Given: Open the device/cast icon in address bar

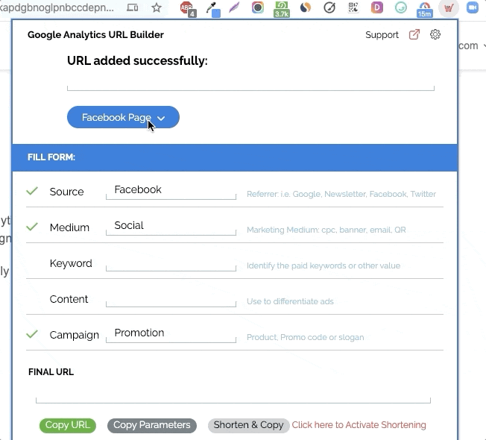Looking at the screenshot, I should (133, 7).
